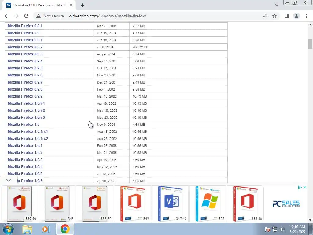Open Mozilla Firefox 1.0.1 link
Image resolution: width=313 pixels, height=235 pixels.
(x=25, y=145)
